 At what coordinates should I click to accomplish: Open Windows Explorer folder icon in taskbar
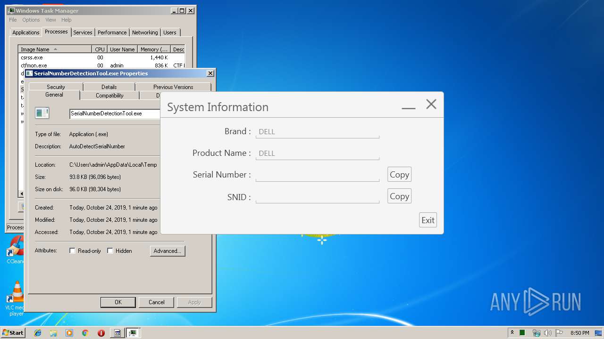[x=54, y=333]
